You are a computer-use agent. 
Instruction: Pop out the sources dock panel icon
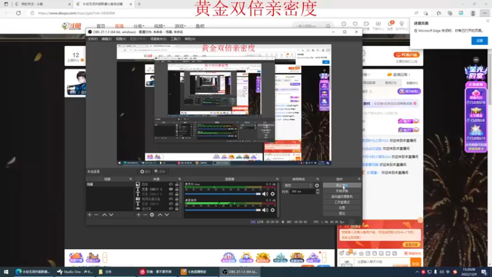[180, 179]
